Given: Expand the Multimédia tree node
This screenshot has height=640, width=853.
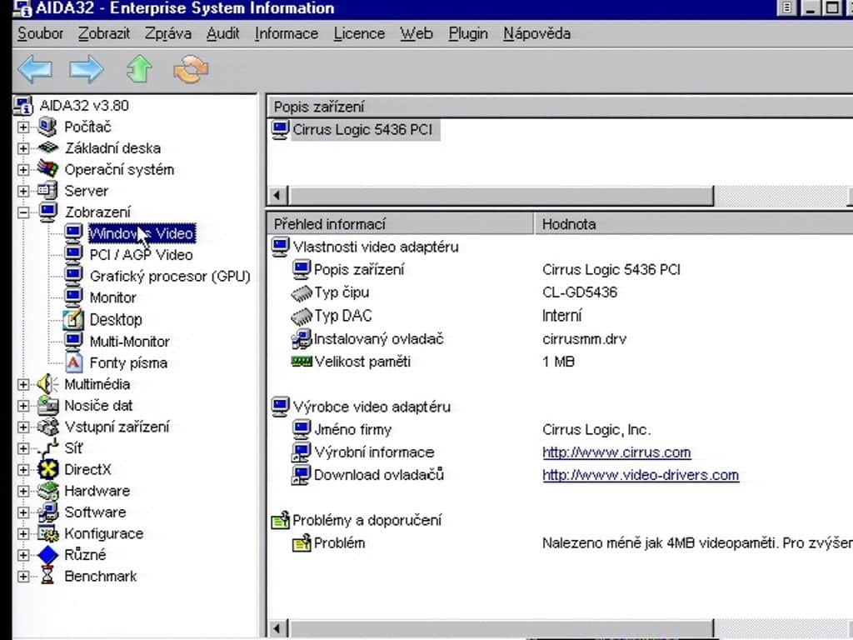Looking at the screenshot, I should [x=22, y=384].
